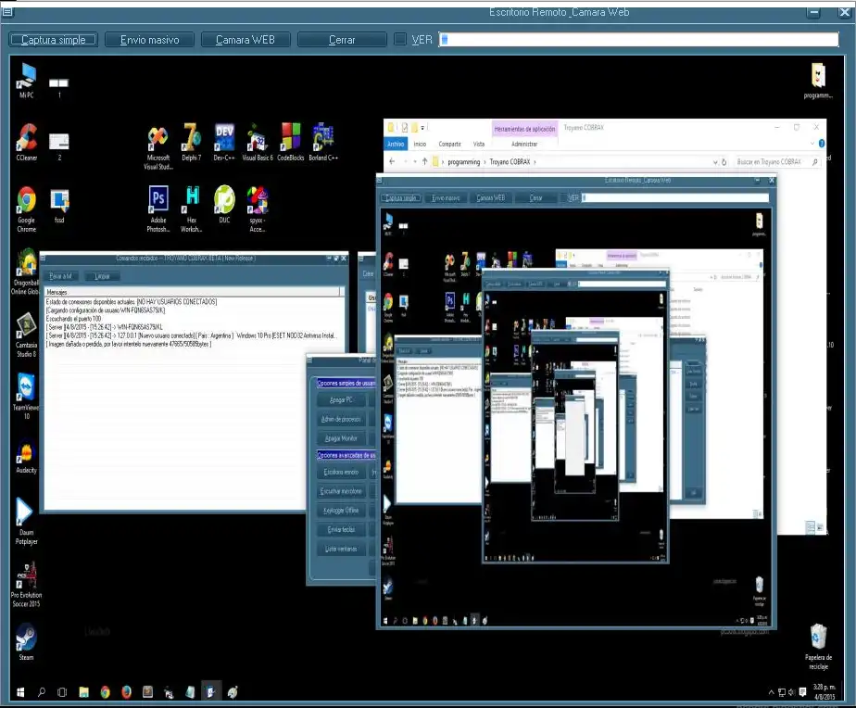The width and height of the screenshot is (856, 708).
Task: Open the Delphi 7 desktop icon
Action: 192,142
